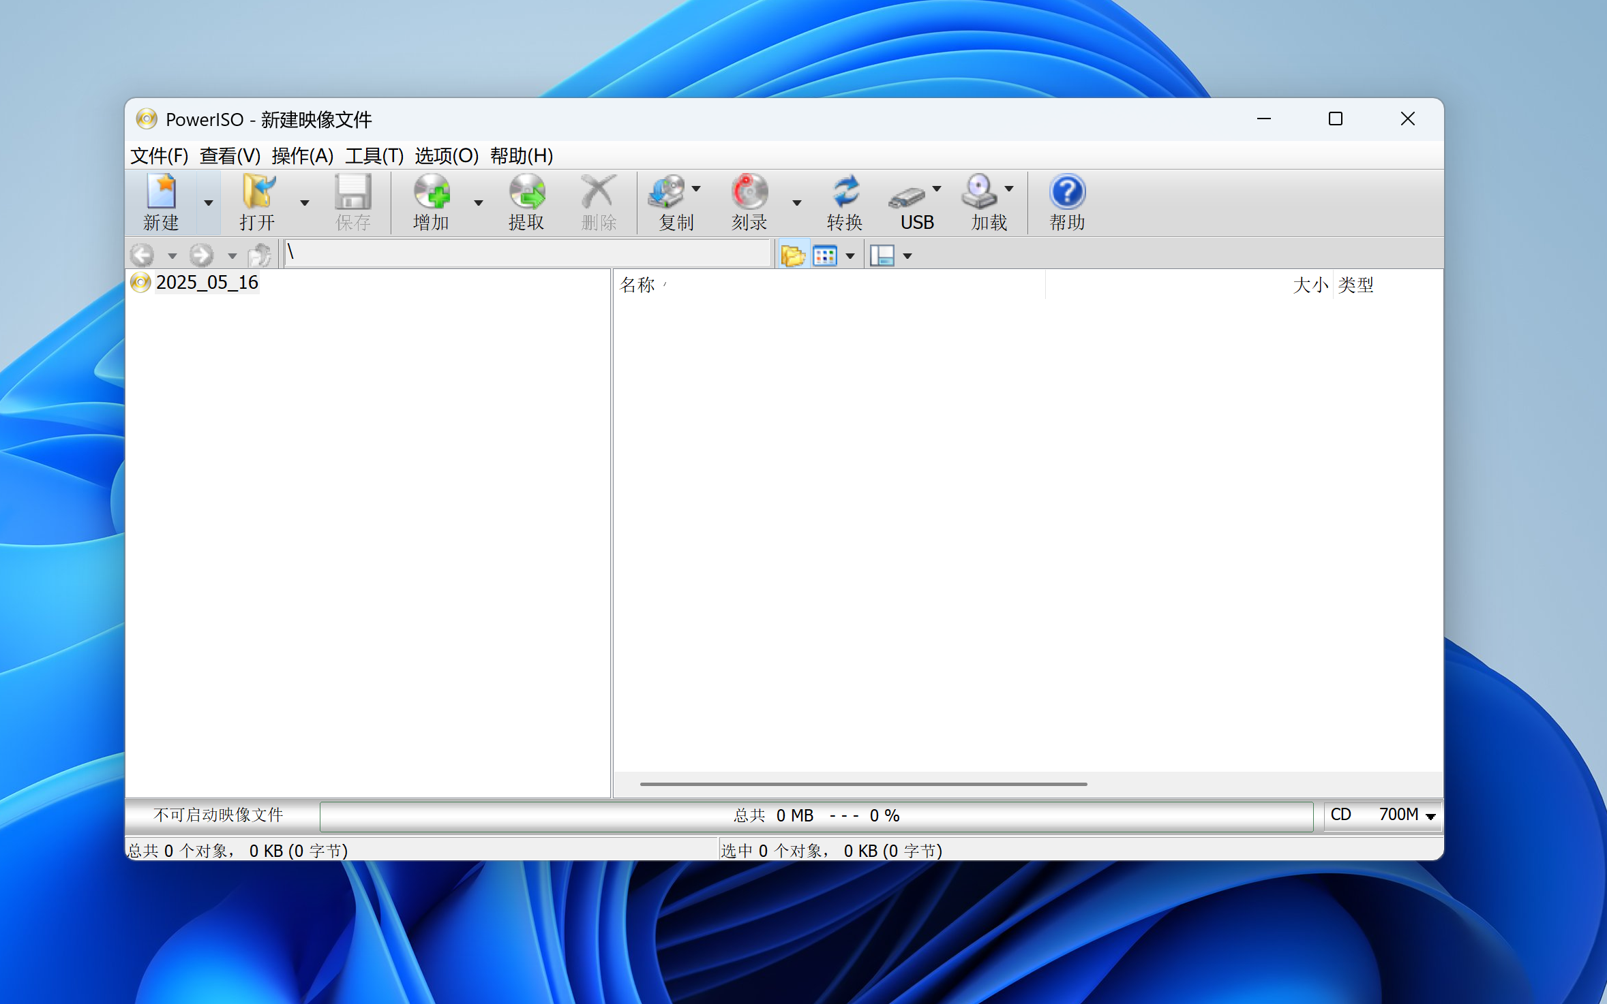Click the capacity progress bar 总共 0 MB

[817, 816]
